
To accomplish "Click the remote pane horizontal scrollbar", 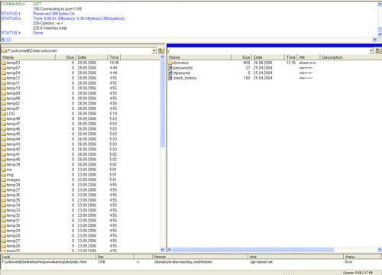I will (274, 250).
